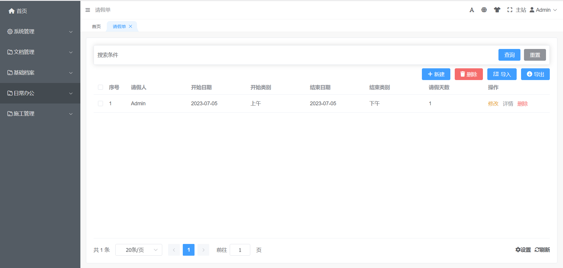Screen dimensions: 563x268
Task: Select all rows header checkbox
Action: [x=100, y=87]
